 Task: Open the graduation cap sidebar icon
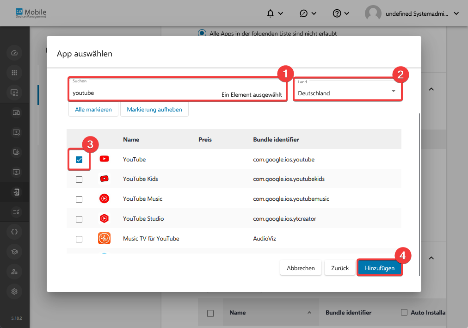[14, 252]
